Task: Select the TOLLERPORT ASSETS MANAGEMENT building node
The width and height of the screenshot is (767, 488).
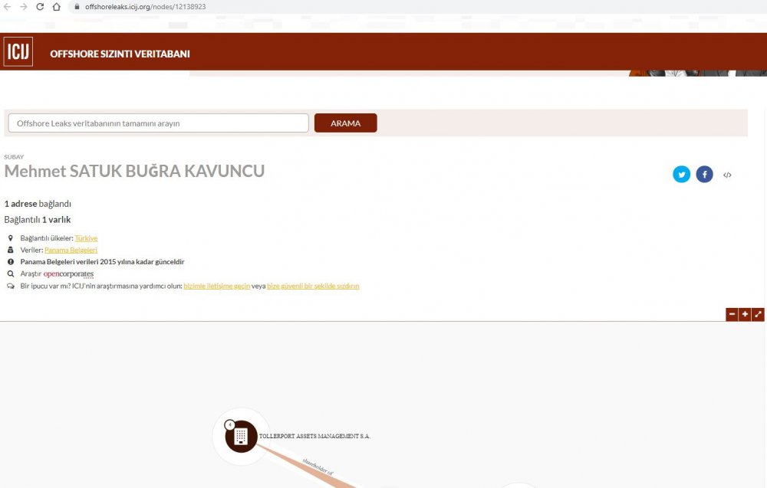Action: pyautogui.click(x=241, y=436)
